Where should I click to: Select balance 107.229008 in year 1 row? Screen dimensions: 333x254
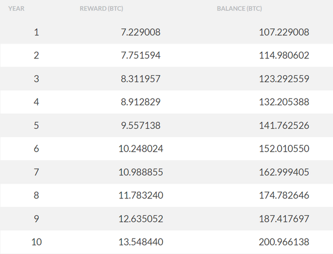tap(284, 32)
